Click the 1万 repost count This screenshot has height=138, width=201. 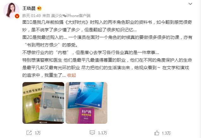(38, 133)
